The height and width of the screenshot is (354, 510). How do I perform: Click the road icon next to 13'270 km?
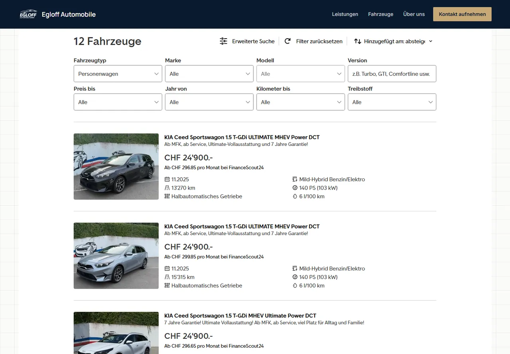pos(167,188)
